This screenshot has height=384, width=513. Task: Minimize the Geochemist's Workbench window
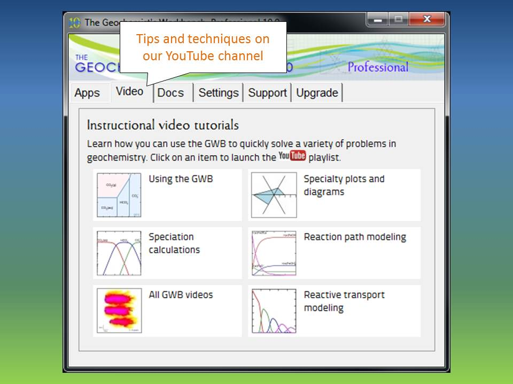(x=378, y=20)
